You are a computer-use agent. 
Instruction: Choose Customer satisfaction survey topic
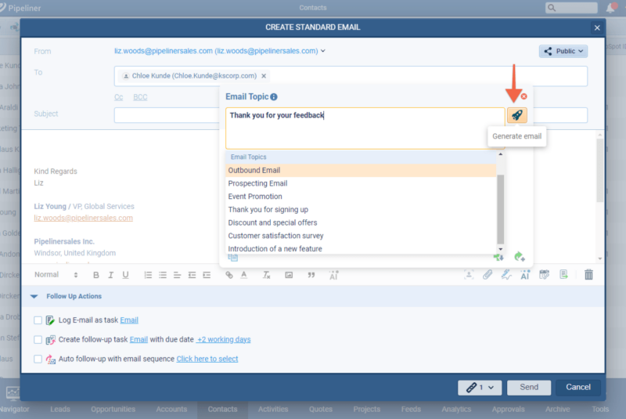click(275, 236)
